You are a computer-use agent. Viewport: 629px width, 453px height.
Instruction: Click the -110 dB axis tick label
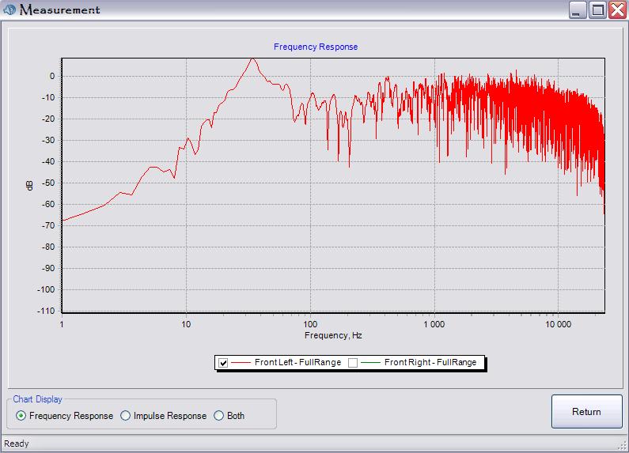tap(46, 311)
